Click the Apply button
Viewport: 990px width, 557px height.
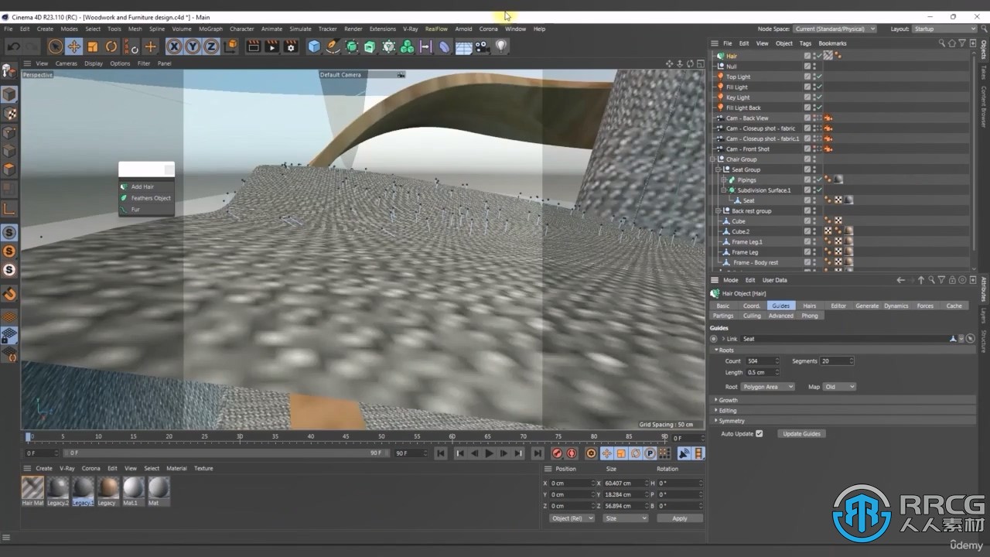pyautogui.click(x=679, y=518)
